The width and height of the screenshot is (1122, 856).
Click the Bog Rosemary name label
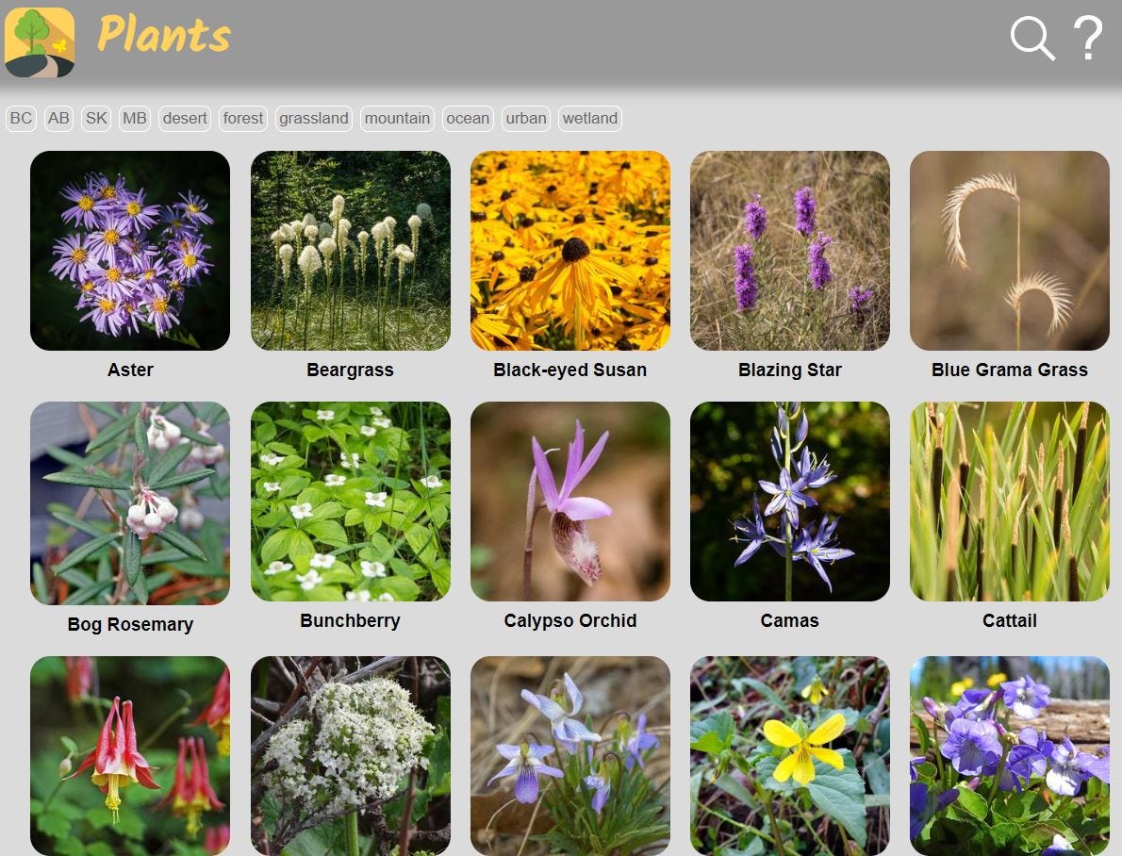point(130,624)
